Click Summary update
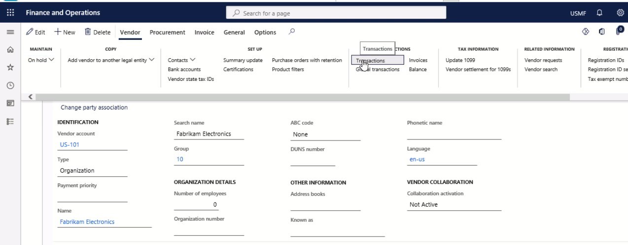The image size is (628, 245). point(243,60)
